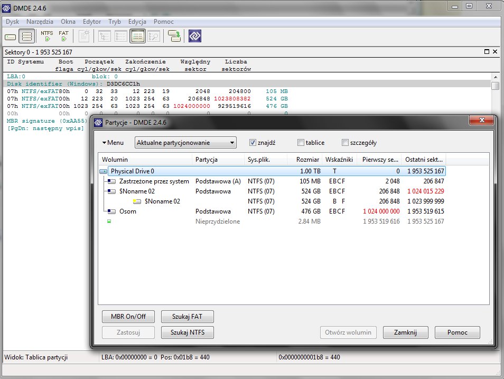This screenshot has height=379, width=504.
Task: Open the Aktualne partycjonowanie dropdown
Action: click(x=185, y=143)
